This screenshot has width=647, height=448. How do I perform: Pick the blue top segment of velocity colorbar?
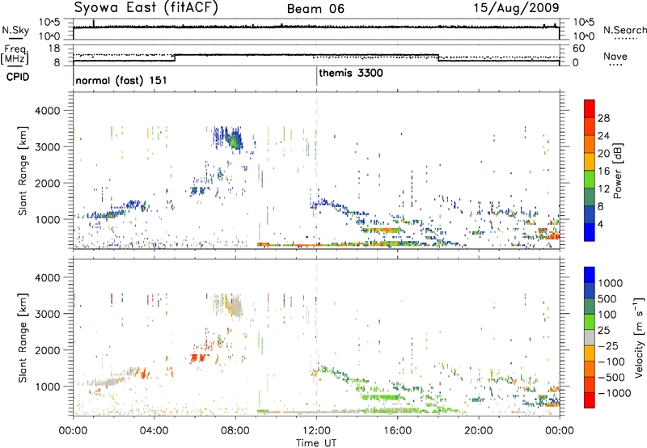(590, 275)
